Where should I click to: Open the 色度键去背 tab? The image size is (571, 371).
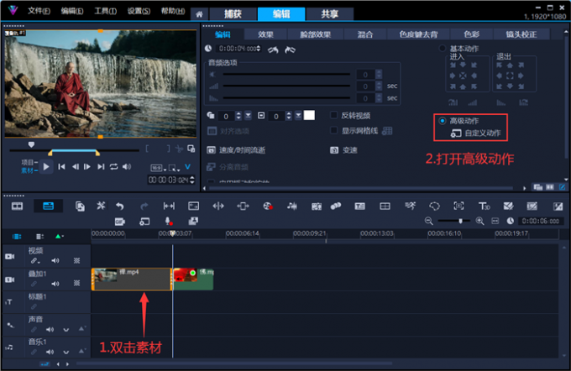pyautogui.click(x=418, y=34)
